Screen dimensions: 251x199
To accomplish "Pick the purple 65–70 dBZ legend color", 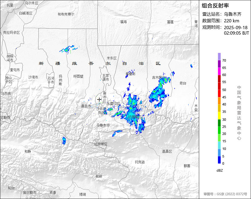I will click(x=219, y=64).
